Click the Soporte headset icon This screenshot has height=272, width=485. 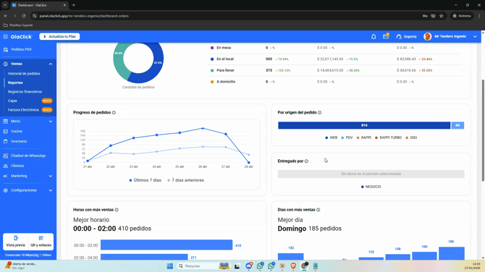[x=399, y=36]
